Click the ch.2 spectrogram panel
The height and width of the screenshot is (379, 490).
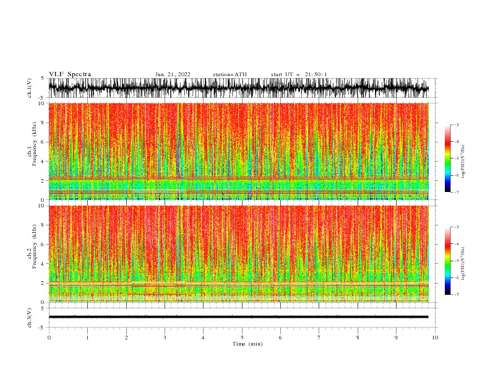pos(238,254)
